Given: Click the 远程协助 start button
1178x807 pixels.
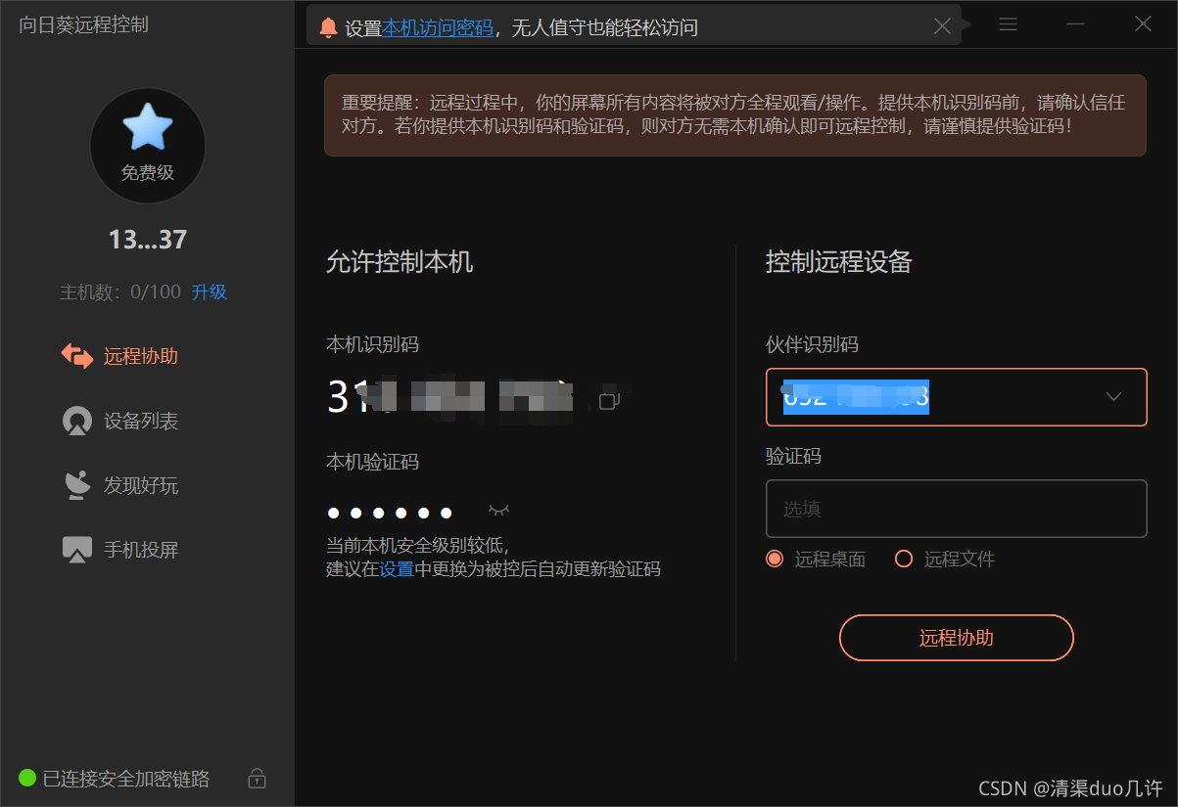Looking at the screenshot, I should click(x=957, y=639).
